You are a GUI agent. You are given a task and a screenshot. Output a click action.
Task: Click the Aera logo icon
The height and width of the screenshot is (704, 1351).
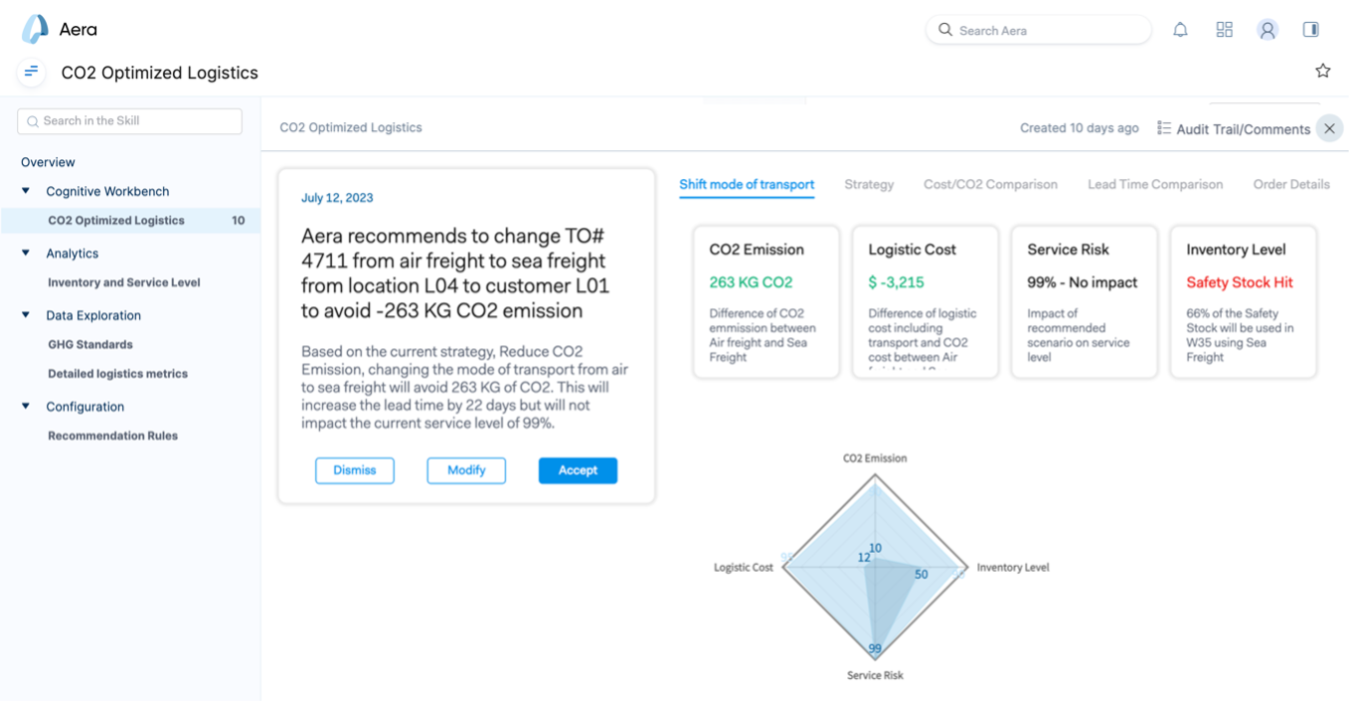[35, 30]
